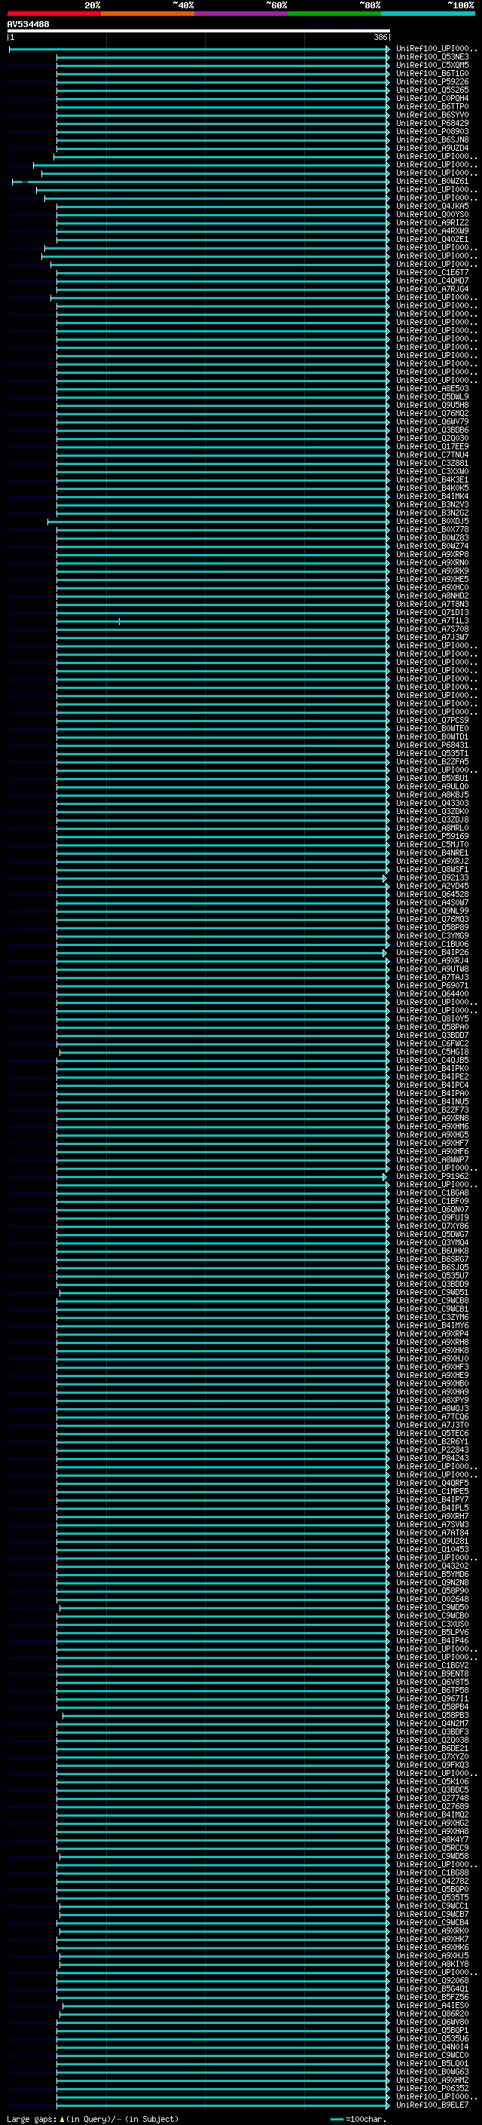Click hit label UniRef100_Q76MQ3
Viewport: 482px width, 2125px height.
point(432,919)
